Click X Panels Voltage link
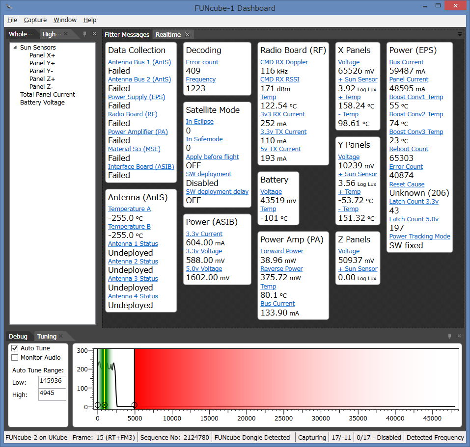Image resolution: width=470 pixels, height=447 pixels. click(x=349, y=62)
